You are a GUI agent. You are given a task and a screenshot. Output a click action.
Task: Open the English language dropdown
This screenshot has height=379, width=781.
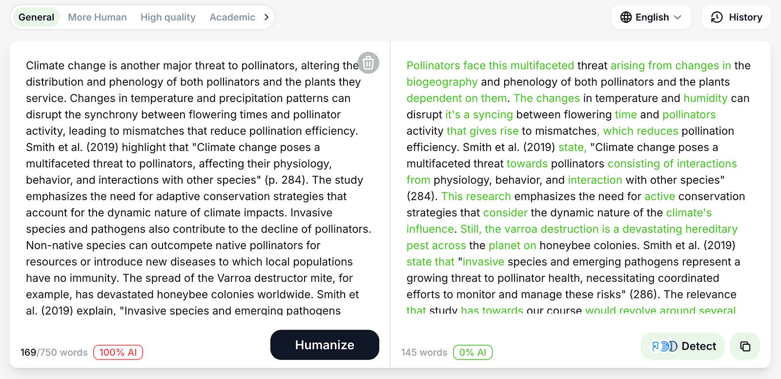pos(651,17)
